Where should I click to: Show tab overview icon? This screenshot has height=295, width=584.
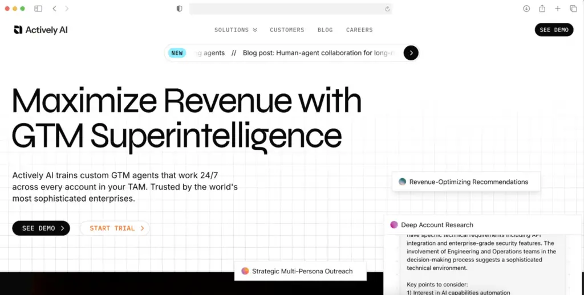point(573,9)
